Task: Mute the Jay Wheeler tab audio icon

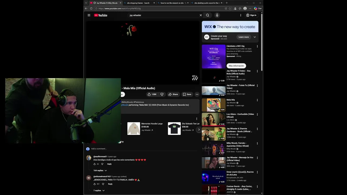Action: tap(95, 3)
